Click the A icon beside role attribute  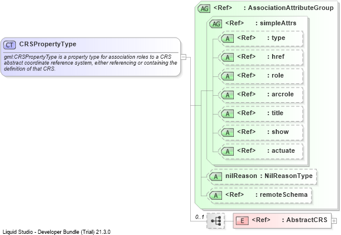tap(227, 76)
